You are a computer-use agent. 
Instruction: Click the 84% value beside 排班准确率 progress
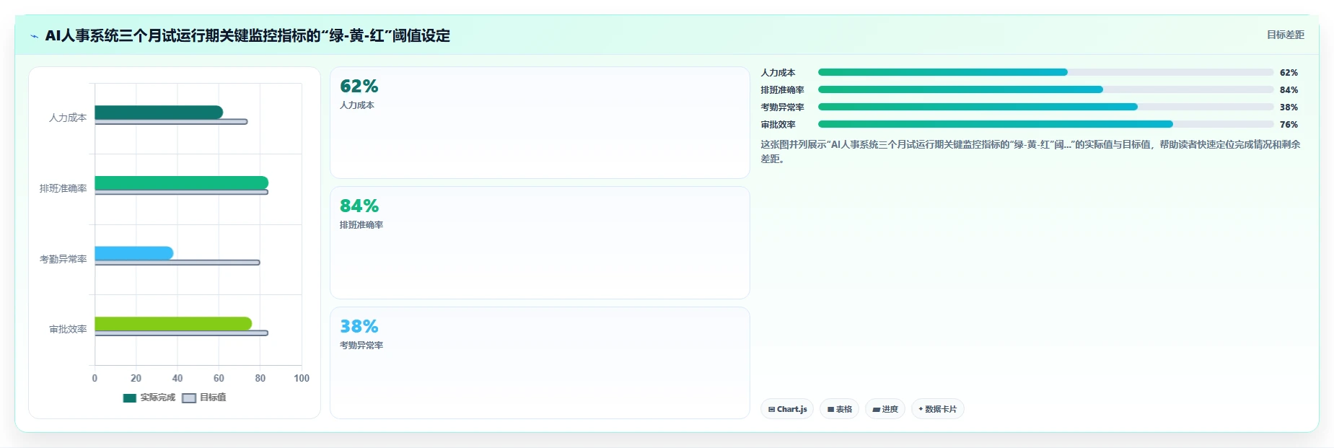point(1289,90)
